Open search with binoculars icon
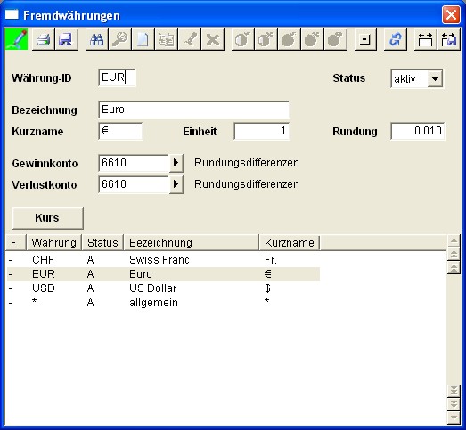 (96, 39)
